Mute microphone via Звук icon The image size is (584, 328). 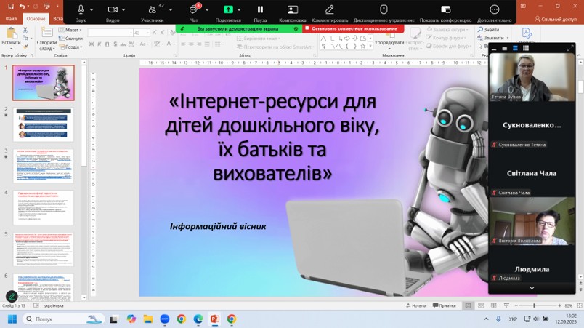[81, 9]
